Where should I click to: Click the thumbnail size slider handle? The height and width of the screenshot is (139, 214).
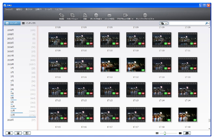pyautogui.click(x=165, y=133)
